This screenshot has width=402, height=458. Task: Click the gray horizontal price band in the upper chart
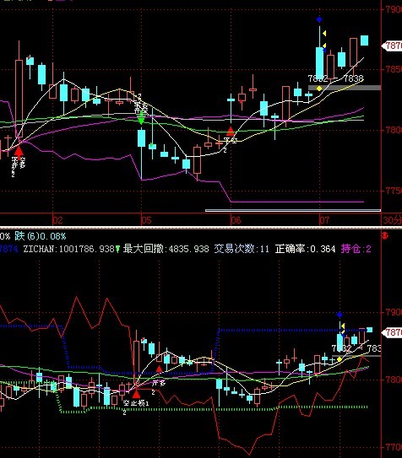[x=345, y=88]
